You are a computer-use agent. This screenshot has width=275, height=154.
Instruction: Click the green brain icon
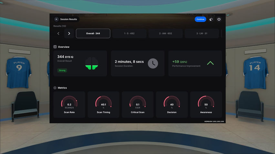coord(92,63)
